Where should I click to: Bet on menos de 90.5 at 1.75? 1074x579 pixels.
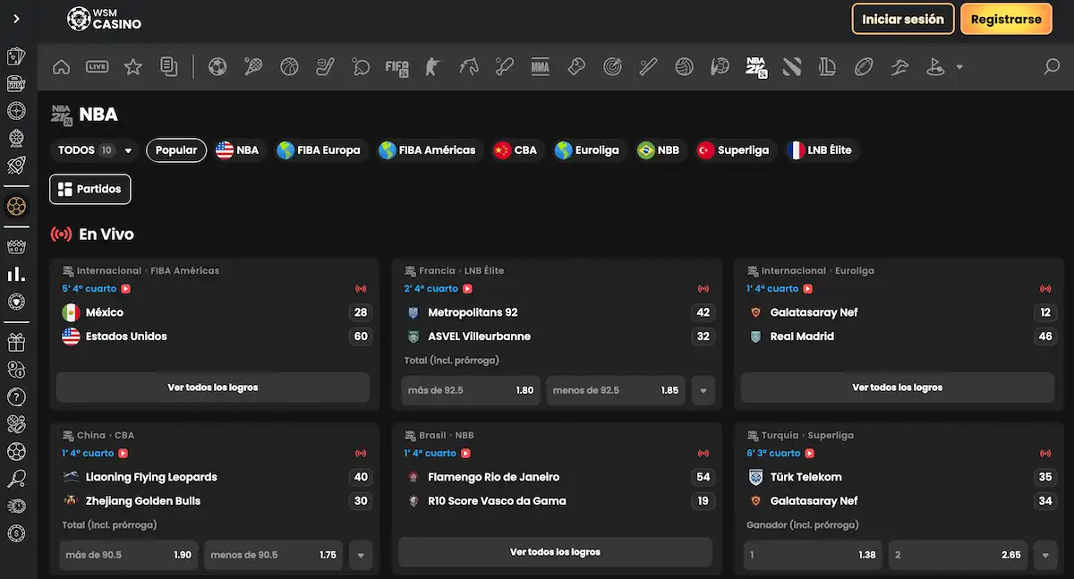pos(274,555)
